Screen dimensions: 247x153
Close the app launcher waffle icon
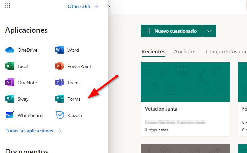[7, 5]
